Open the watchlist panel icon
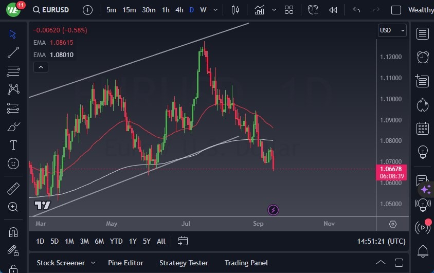The width and height of the screenshot is (434, 273). point(423,34)
